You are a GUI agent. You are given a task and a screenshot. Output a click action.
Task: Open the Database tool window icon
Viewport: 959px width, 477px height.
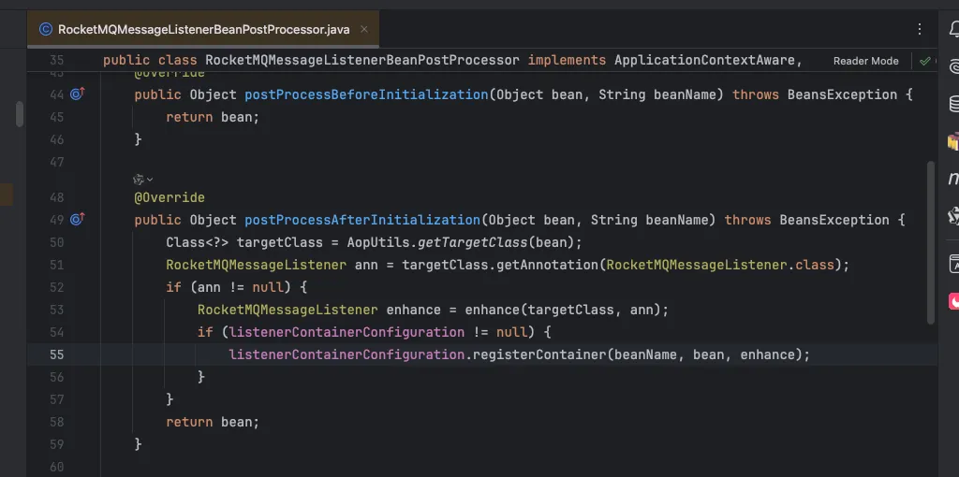click(x=954, y=104)
